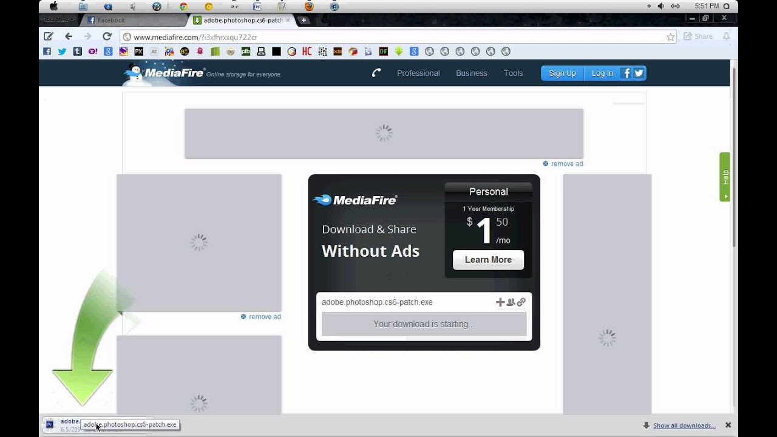Click the mediafire.com address bar
777x437 pixels.
click(x=399, y=37)
